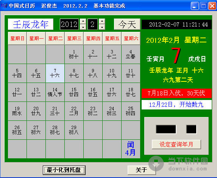Decrease the year with the down arrow
The height and width of the screenshot is (178, 217).
coord(83,27)
